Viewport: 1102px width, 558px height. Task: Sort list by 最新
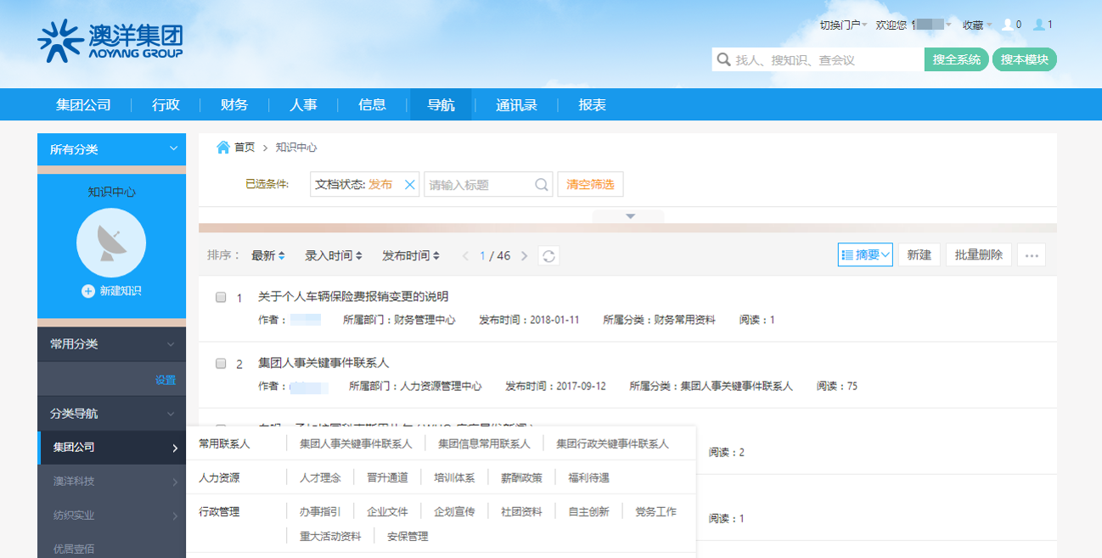pyautogui.click(x=268, y=255)
